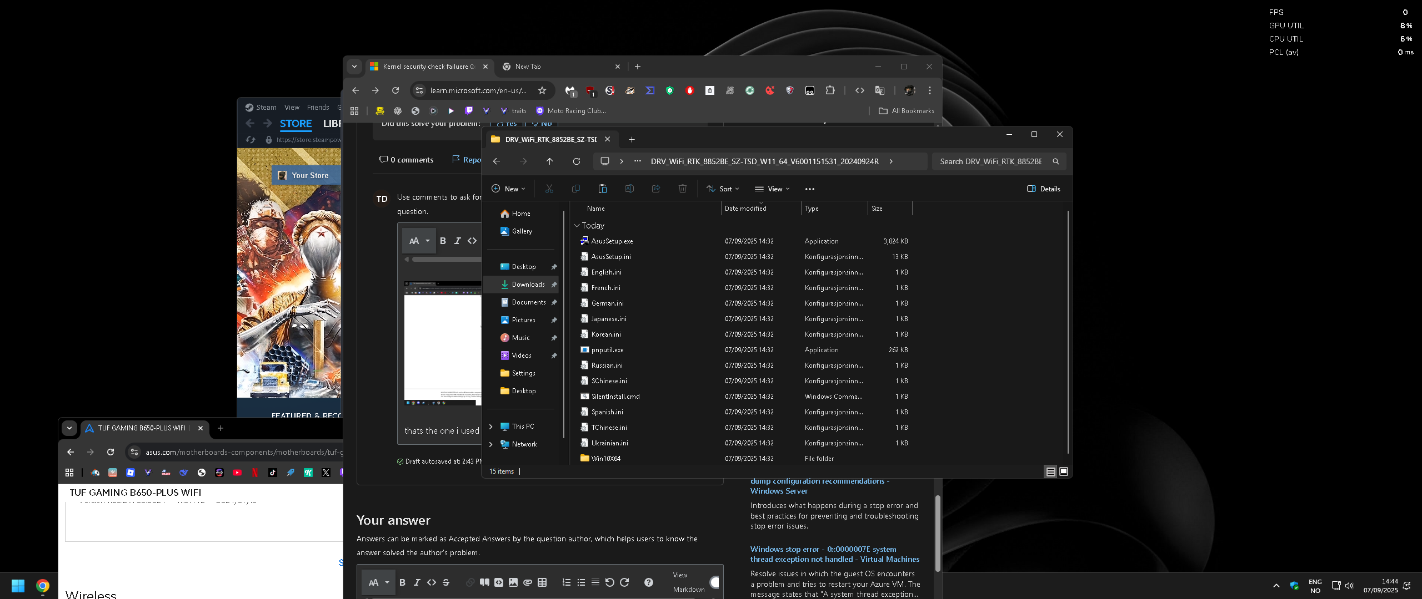This screenshot has height=599, width=1422.
Task: Open the Steam Friends menu
Action: tap(318, 108)
